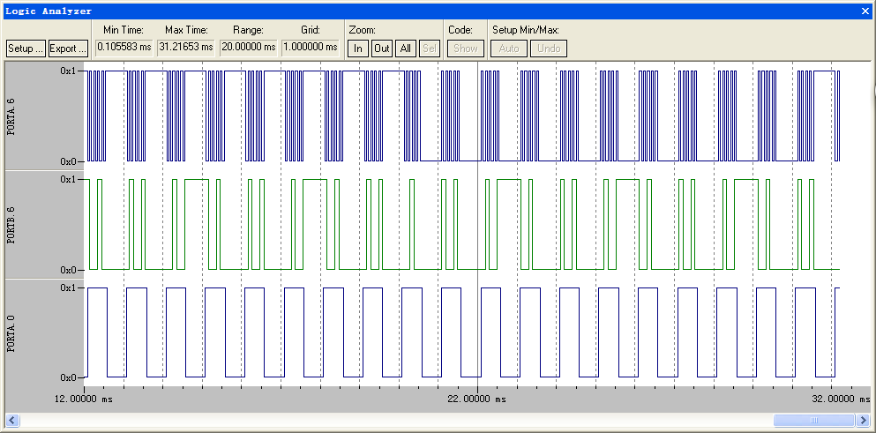Click the Auto Min/Max button
The image size is (876, 433).
509,49
